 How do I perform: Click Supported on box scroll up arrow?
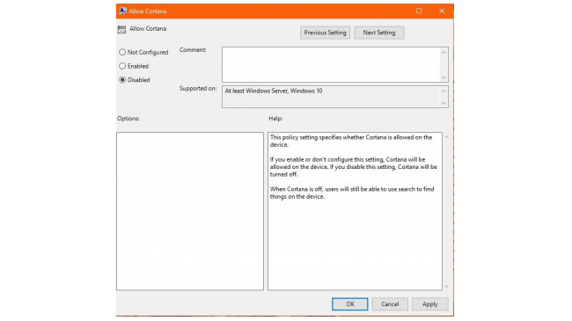[444, 91]
